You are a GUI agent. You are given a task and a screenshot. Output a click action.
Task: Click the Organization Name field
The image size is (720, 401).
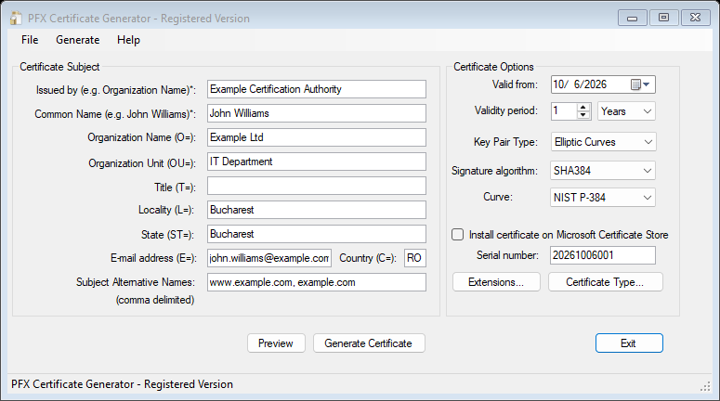click(x=317, y=137)
